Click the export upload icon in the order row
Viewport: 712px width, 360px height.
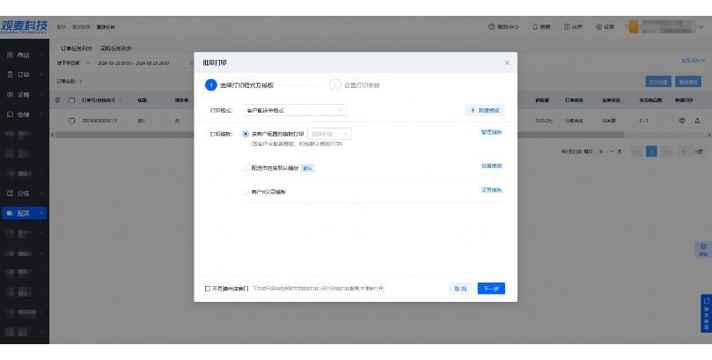[697, 121]
